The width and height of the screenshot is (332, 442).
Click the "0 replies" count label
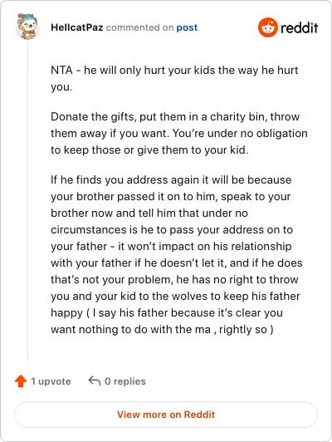125,381
